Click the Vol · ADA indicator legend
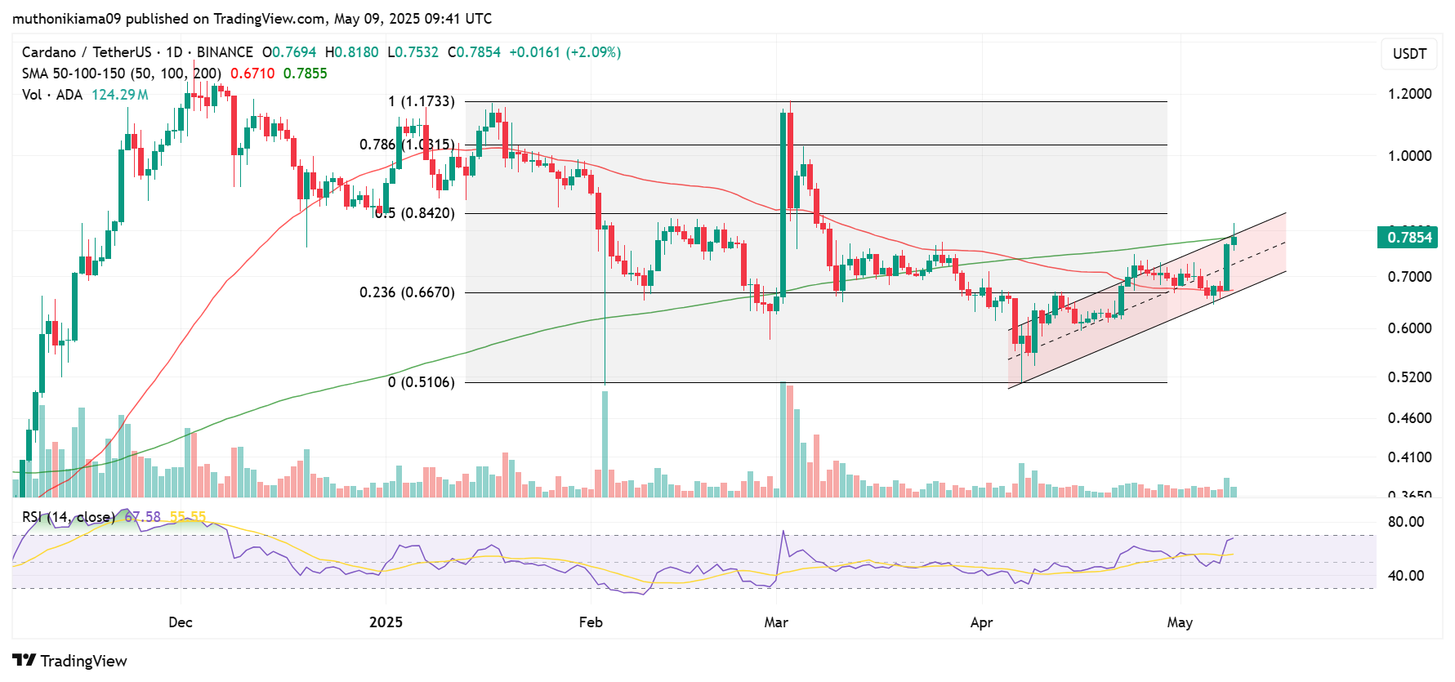The width and height of the screenshot is (1455, 682). click(52, 95)
